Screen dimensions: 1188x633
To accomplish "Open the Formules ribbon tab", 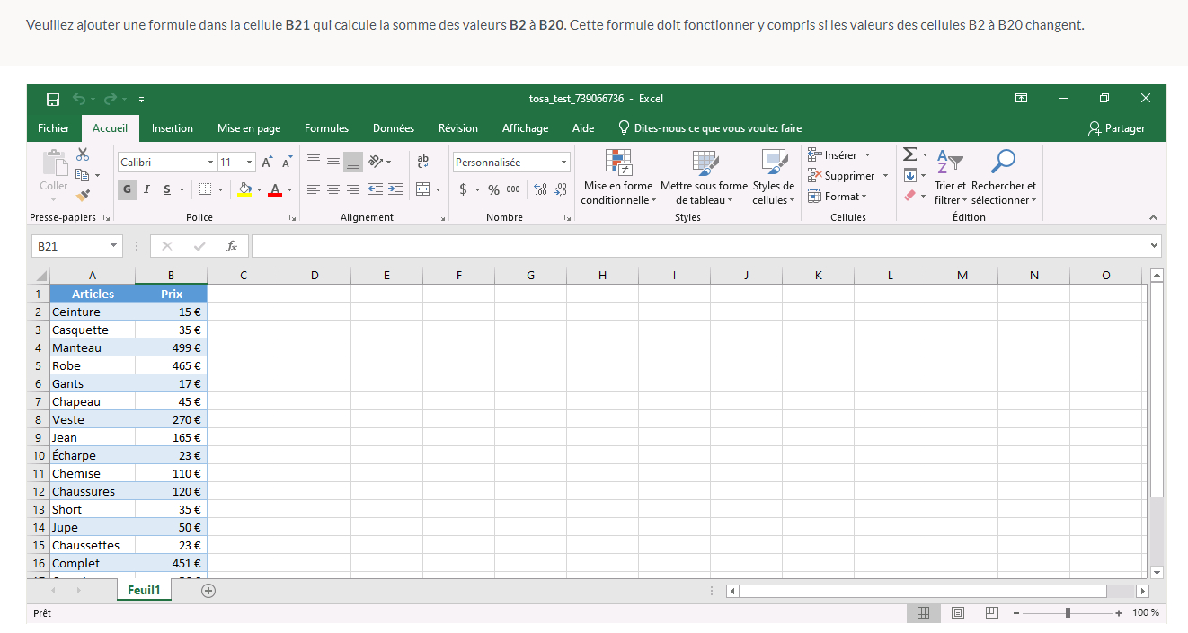I will (326, 128).
